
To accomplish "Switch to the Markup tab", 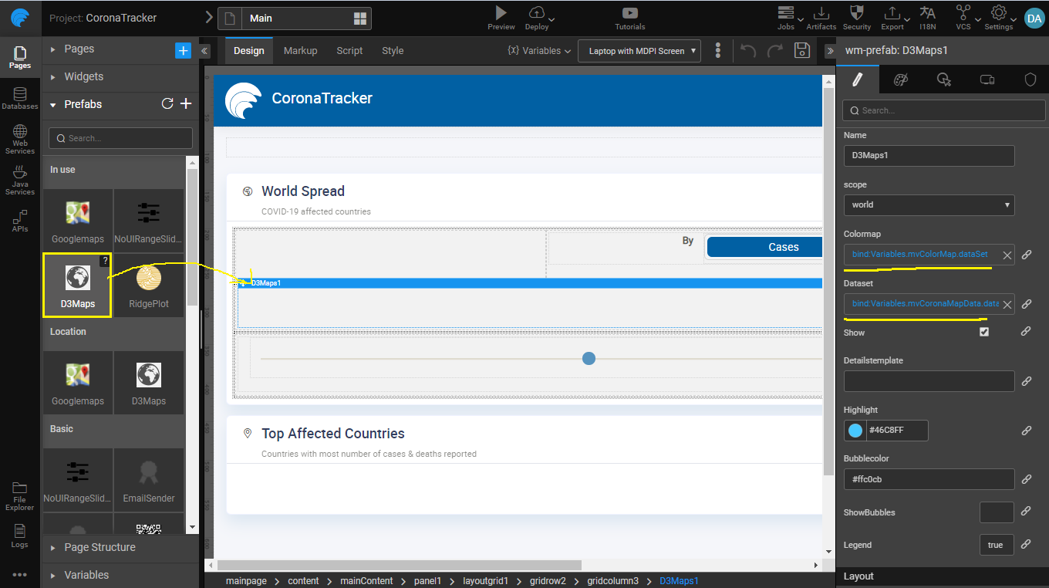I will 300,51.
